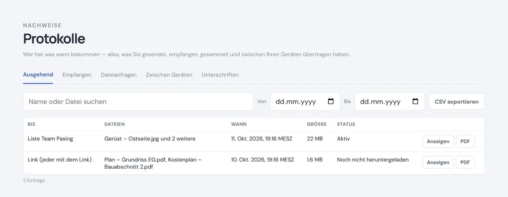Image resolution: width=508 pixels, height=197 pixels.
Task: Click Anzeigen for the Link entry
Action: [x=438, y=162]
